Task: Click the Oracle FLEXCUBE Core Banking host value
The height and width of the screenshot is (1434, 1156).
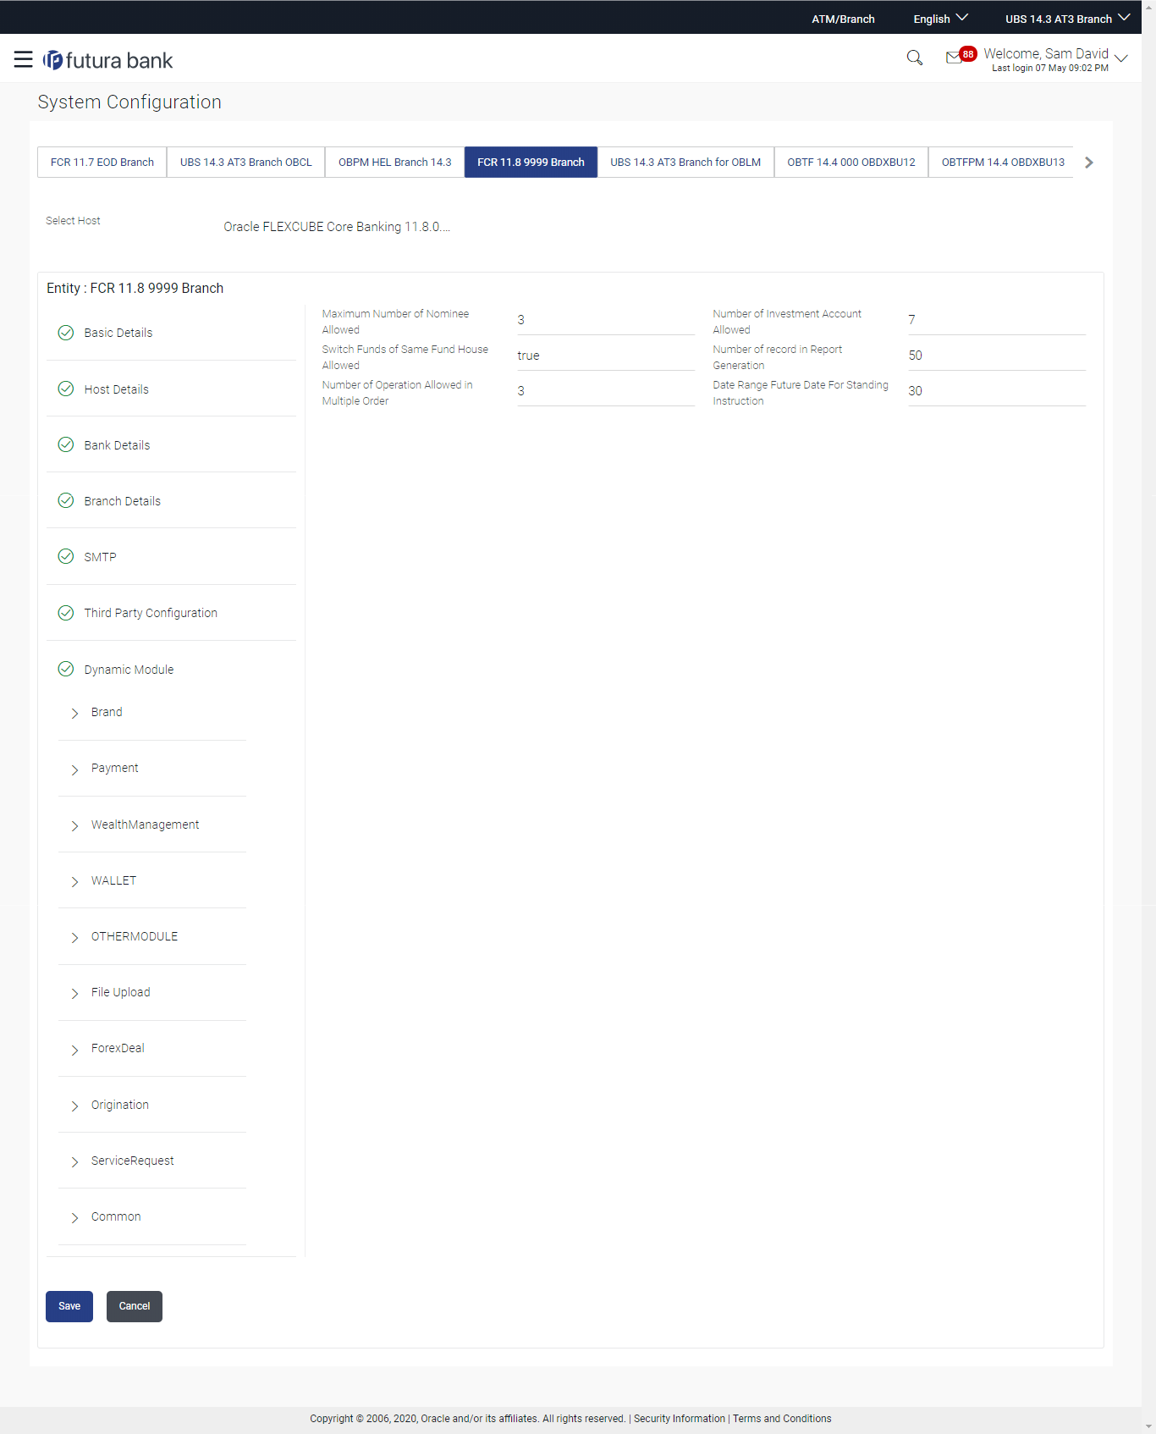Action: pos(337,227)
